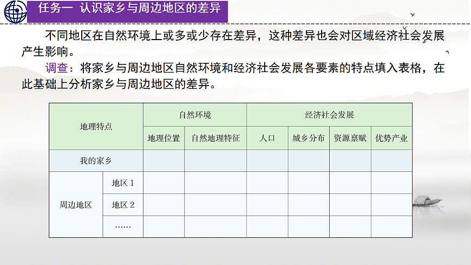This screenshot has width=471, height=265.
Task: Click 地区 1 cell under 自然地理特征
Action: [x=215, y=183]
